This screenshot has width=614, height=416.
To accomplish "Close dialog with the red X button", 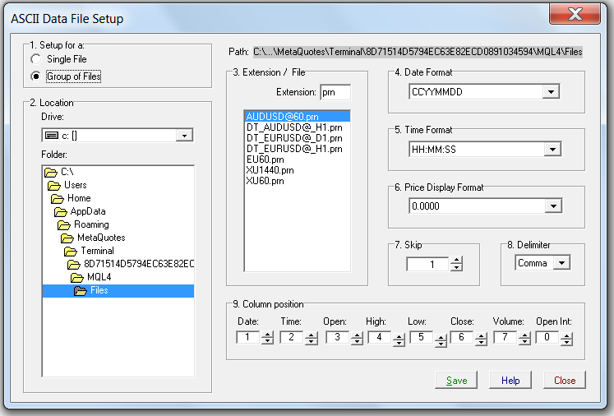I will pyautogui.click(x=575, y=15).
